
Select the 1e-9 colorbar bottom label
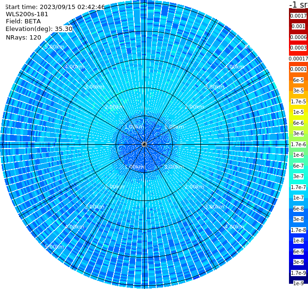click(298, 283)
